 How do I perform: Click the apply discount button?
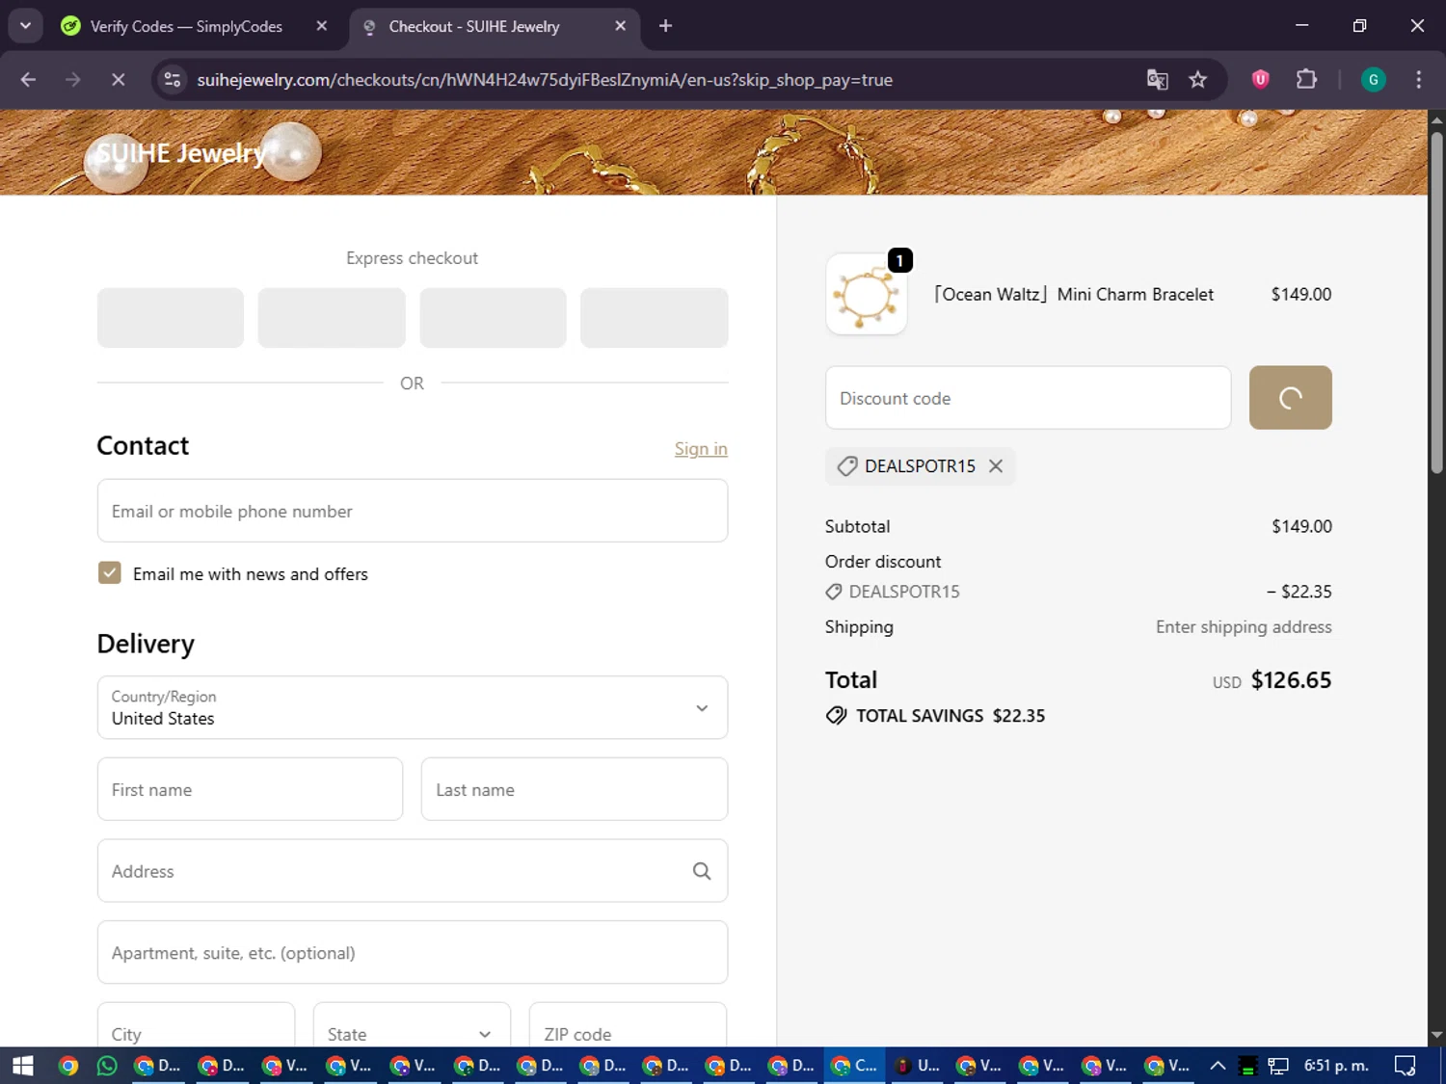coord(1290,397)
